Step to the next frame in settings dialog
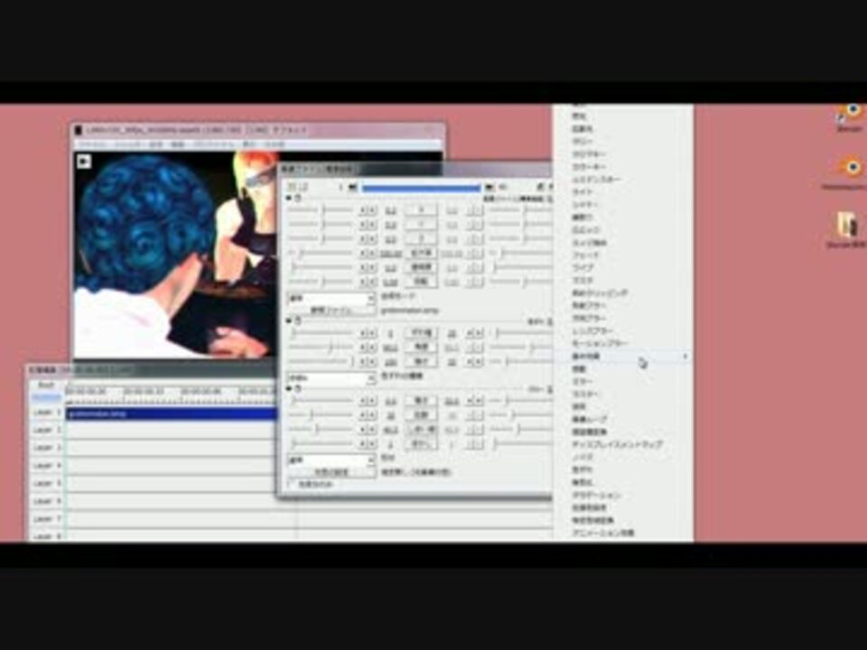Screen dimensions: 867x650 489,188
